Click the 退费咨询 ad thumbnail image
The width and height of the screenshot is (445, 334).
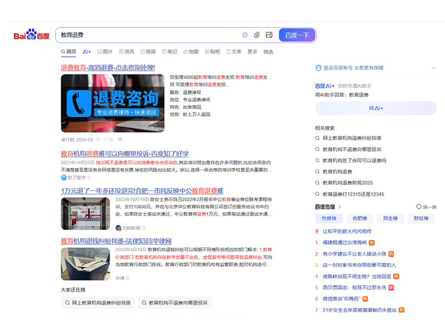pyautogui.click(x=112, y=104)
